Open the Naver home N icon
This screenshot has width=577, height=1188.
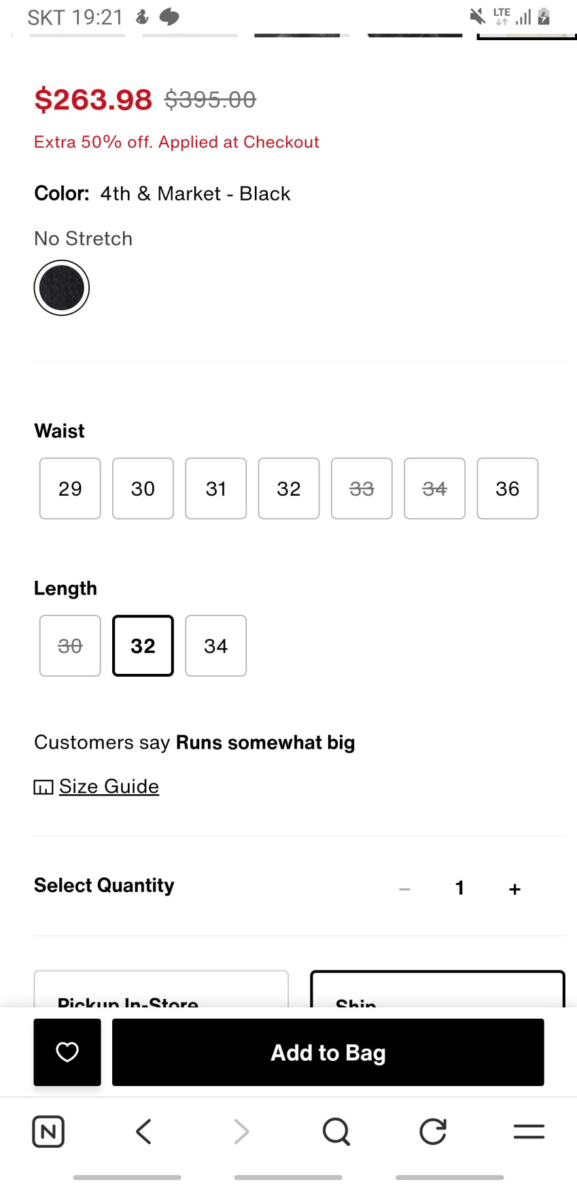point(48,1132)
